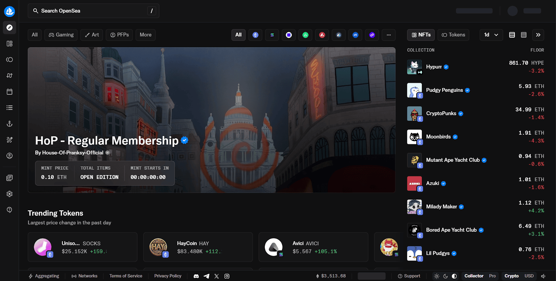The width and height of the screenshot is (556, 281).
Task: Switch to dark theme moon icon
Action: pyautogui.click(x=445, y=276)
